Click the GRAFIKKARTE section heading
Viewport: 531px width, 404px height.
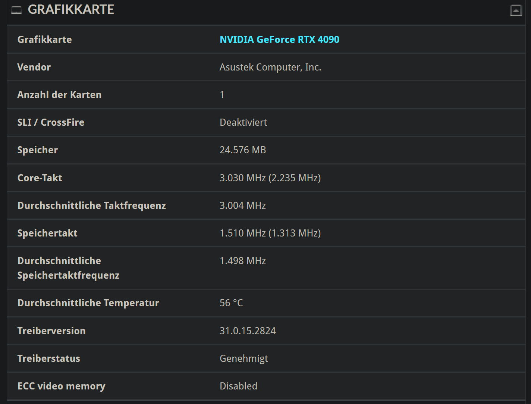coord(71,10)
